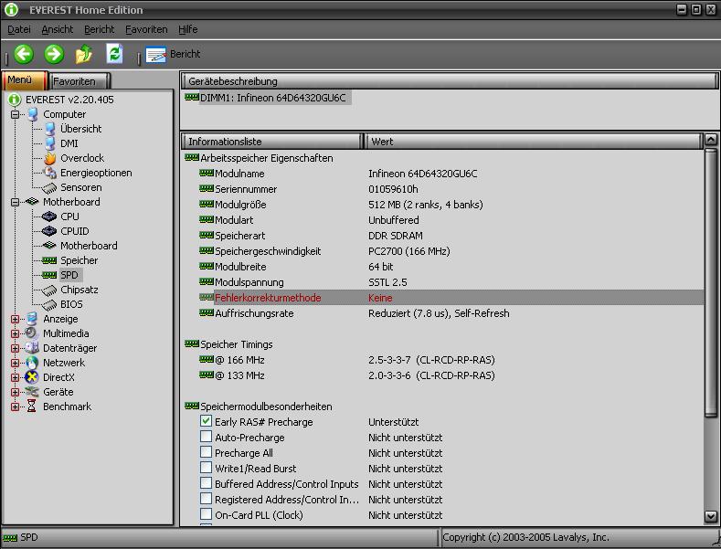Open the Ansicht menu
This screenshot has height=549, width=721.
pos(58,29)
